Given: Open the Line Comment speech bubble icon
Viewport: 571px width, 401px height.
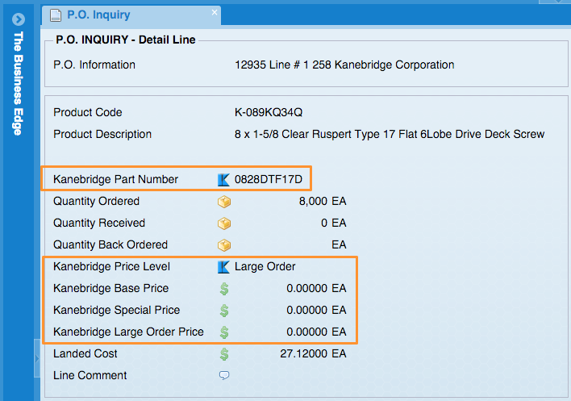Looking at the screenshot, I should (224, 375).
